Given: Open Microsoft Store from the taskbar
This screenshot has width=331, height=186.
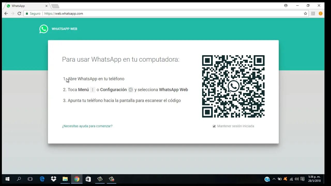Looking at the screenshot, I should click(x=88, y=179).
